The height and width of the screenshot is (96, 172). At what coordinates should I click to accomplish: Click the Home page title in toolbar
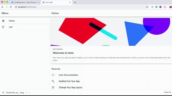(55, 13)
